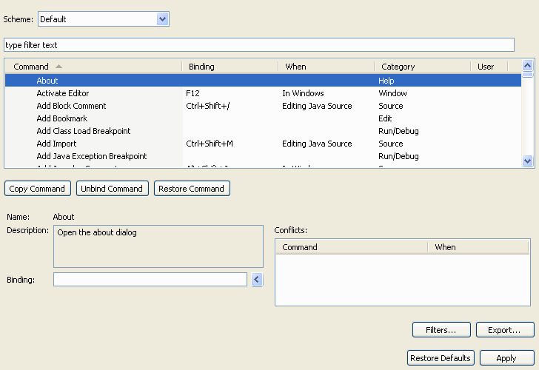
Task: Select the Add Block Comment command
Action: [x=71, y=106]
